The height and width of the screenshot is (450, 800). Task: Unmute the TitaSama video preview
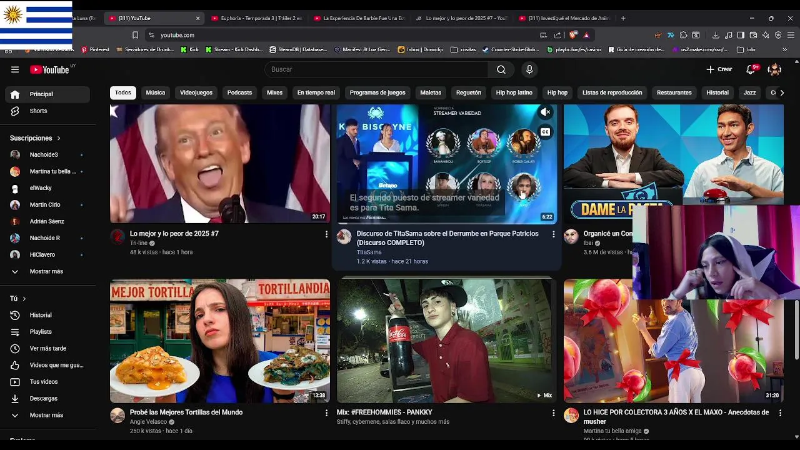tap(546, 112)
